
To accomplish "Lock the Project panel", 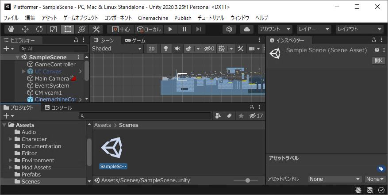I will tap(252, 107).
